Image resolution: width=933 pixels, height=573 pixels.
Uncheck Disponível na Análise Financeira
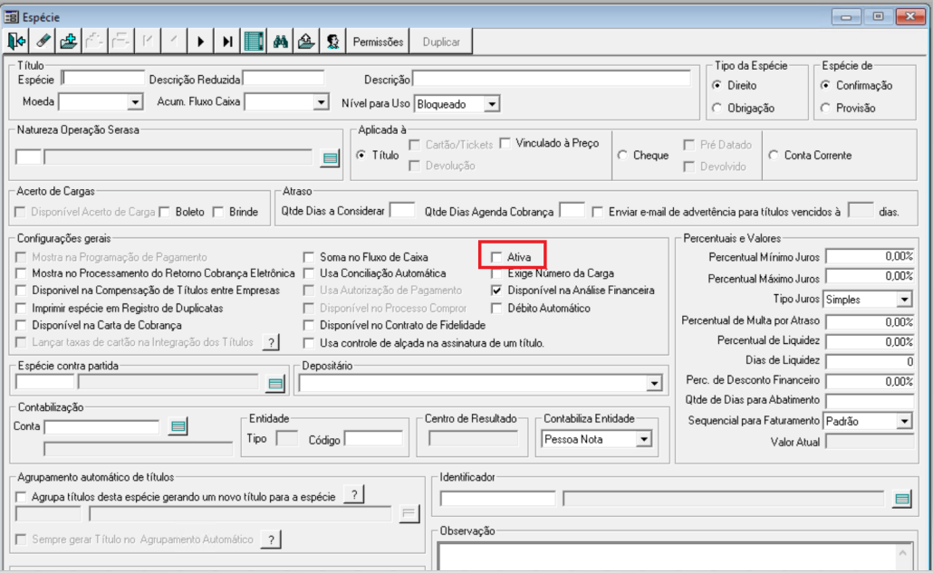coord(496,291)
